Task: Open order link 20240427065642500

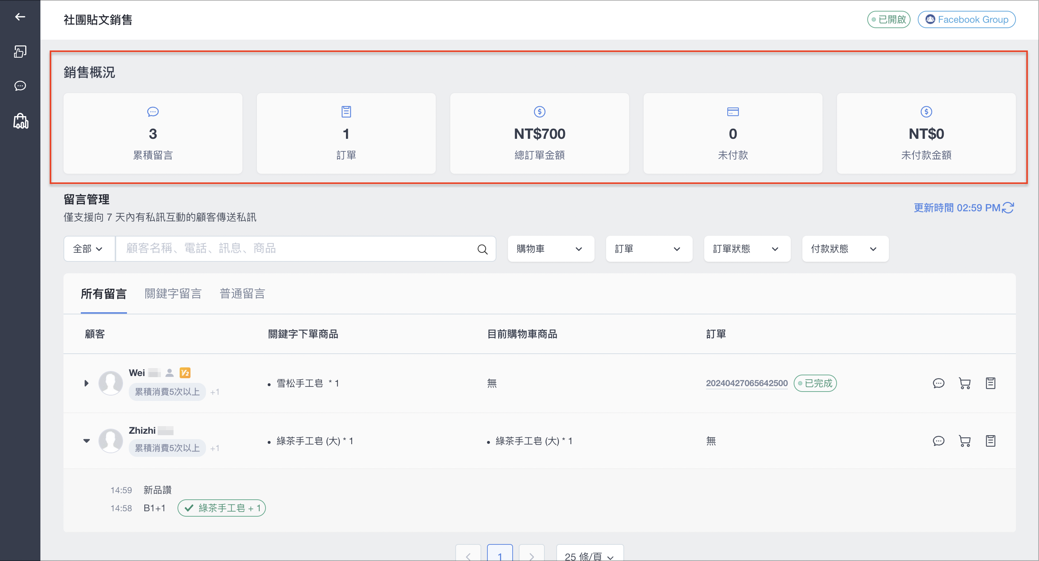Action: pos(746,383)
